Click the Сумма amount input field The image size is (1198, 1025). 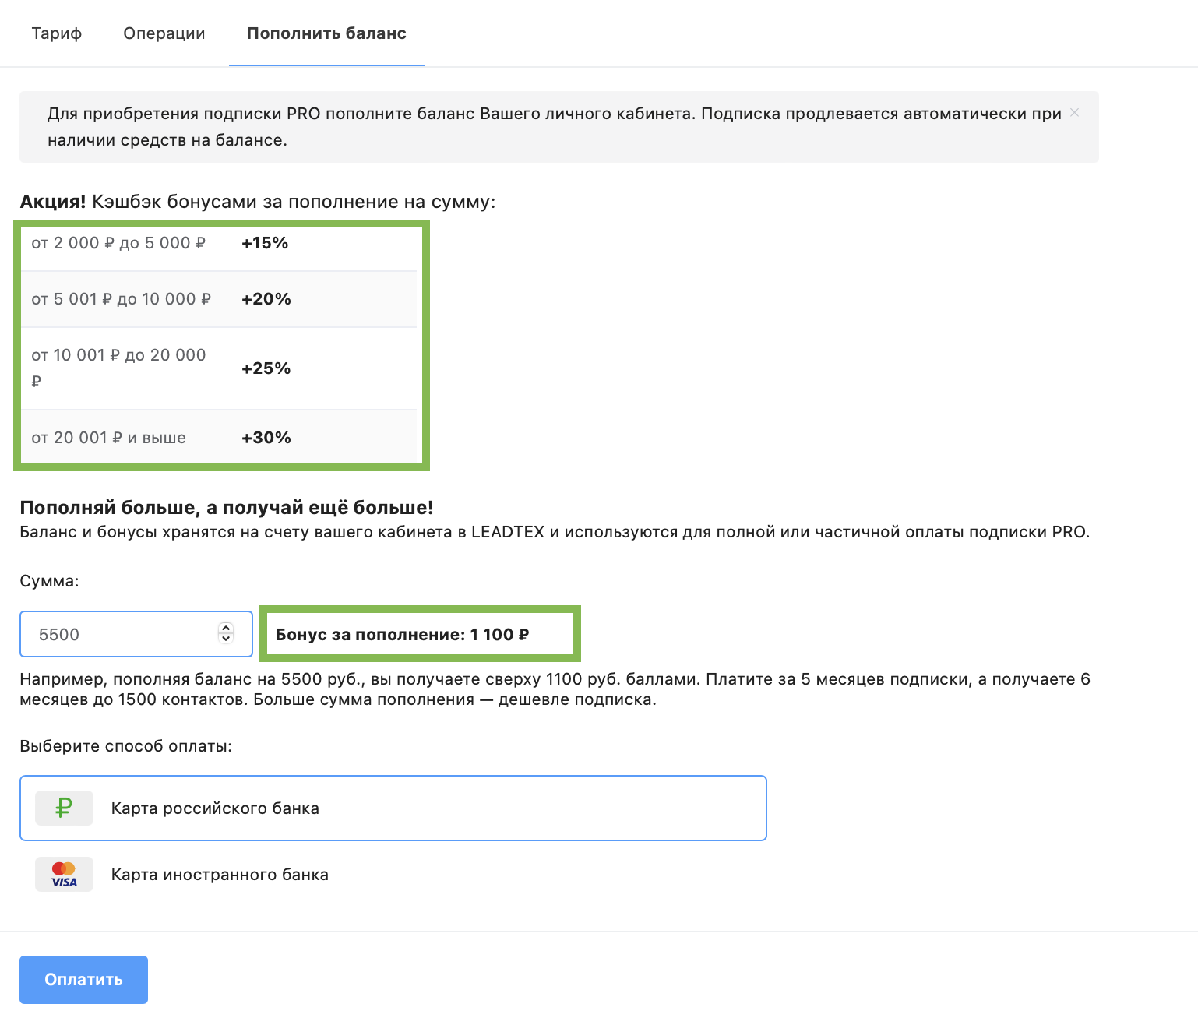coord(117,634)
